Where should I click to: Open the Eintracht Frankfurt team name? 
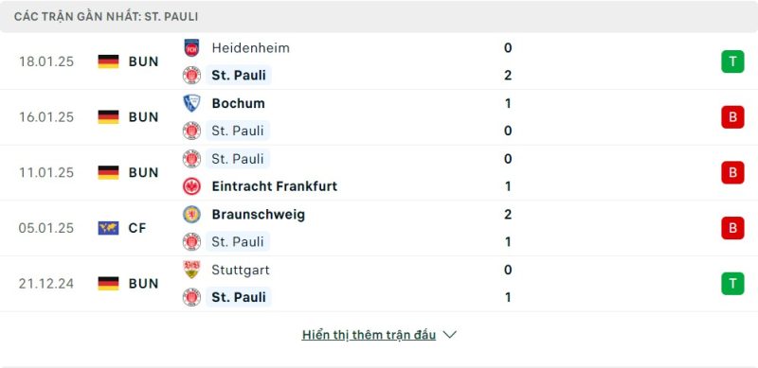point(274,186)
